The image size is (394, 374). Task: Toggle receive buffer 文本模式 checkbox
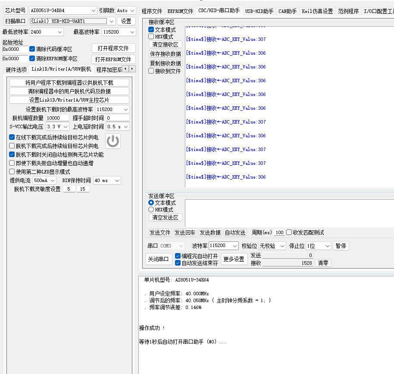point(151,30)
